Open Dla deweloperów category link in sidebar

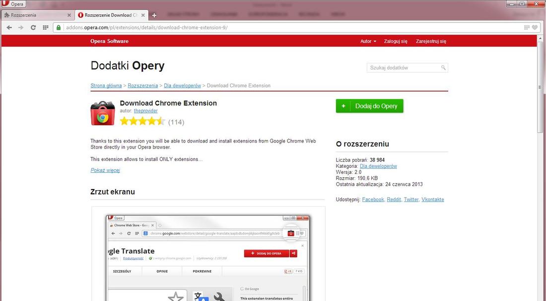(x=378, y=166)
